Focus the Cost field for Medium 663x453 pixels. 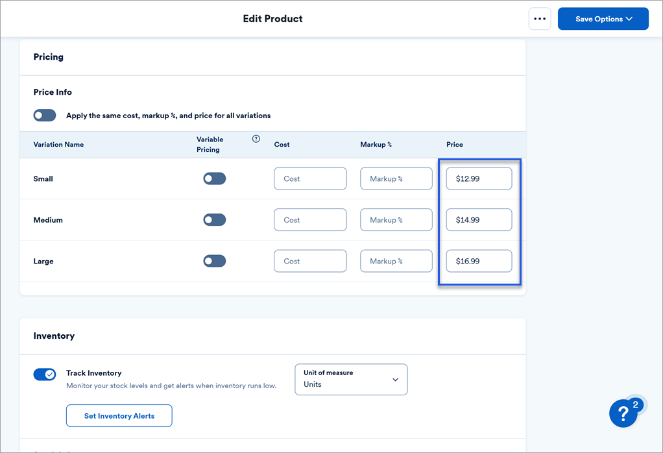(310, 219)
